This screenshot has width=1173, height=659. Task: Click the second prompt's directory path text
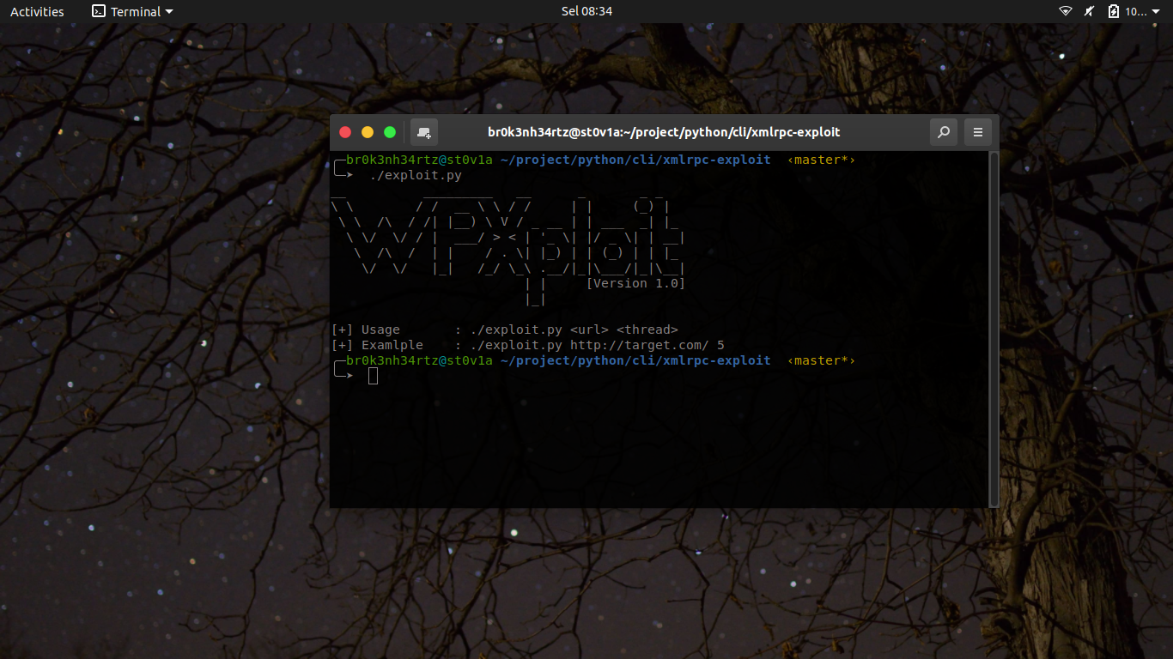(x=635, y=360)
